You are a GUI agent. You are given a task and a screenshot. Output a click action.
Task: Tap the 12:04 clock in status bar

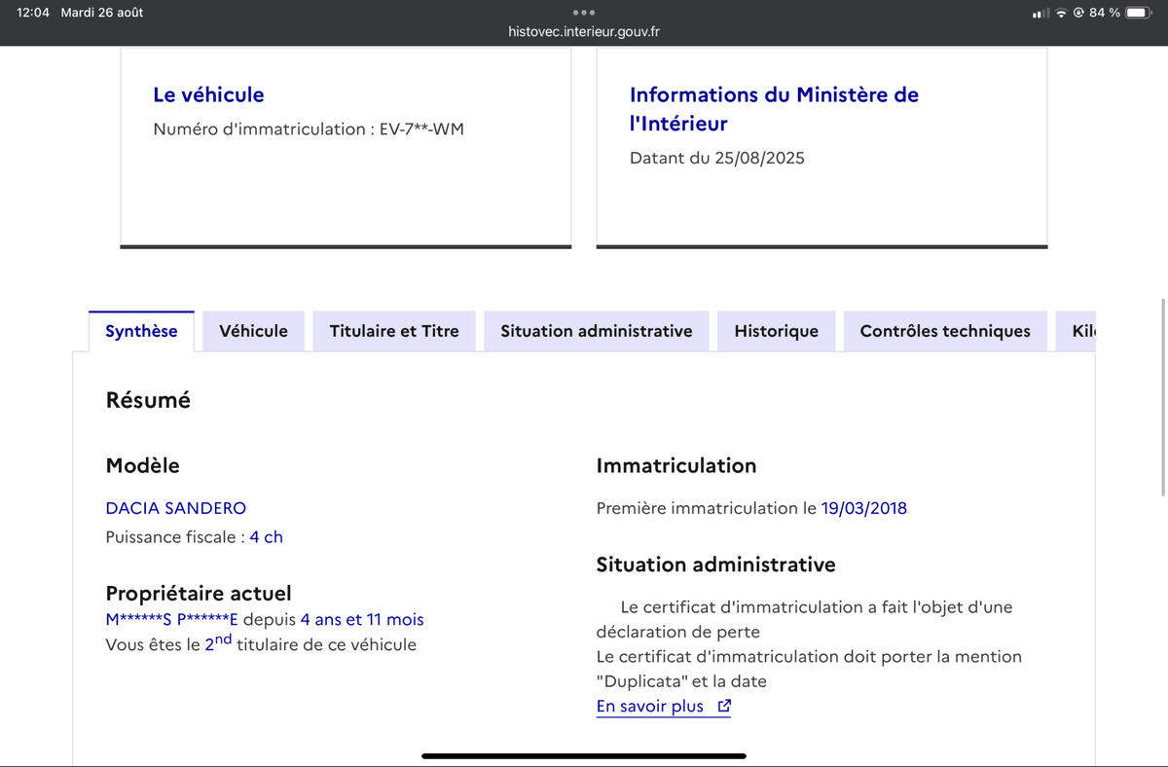33,13
